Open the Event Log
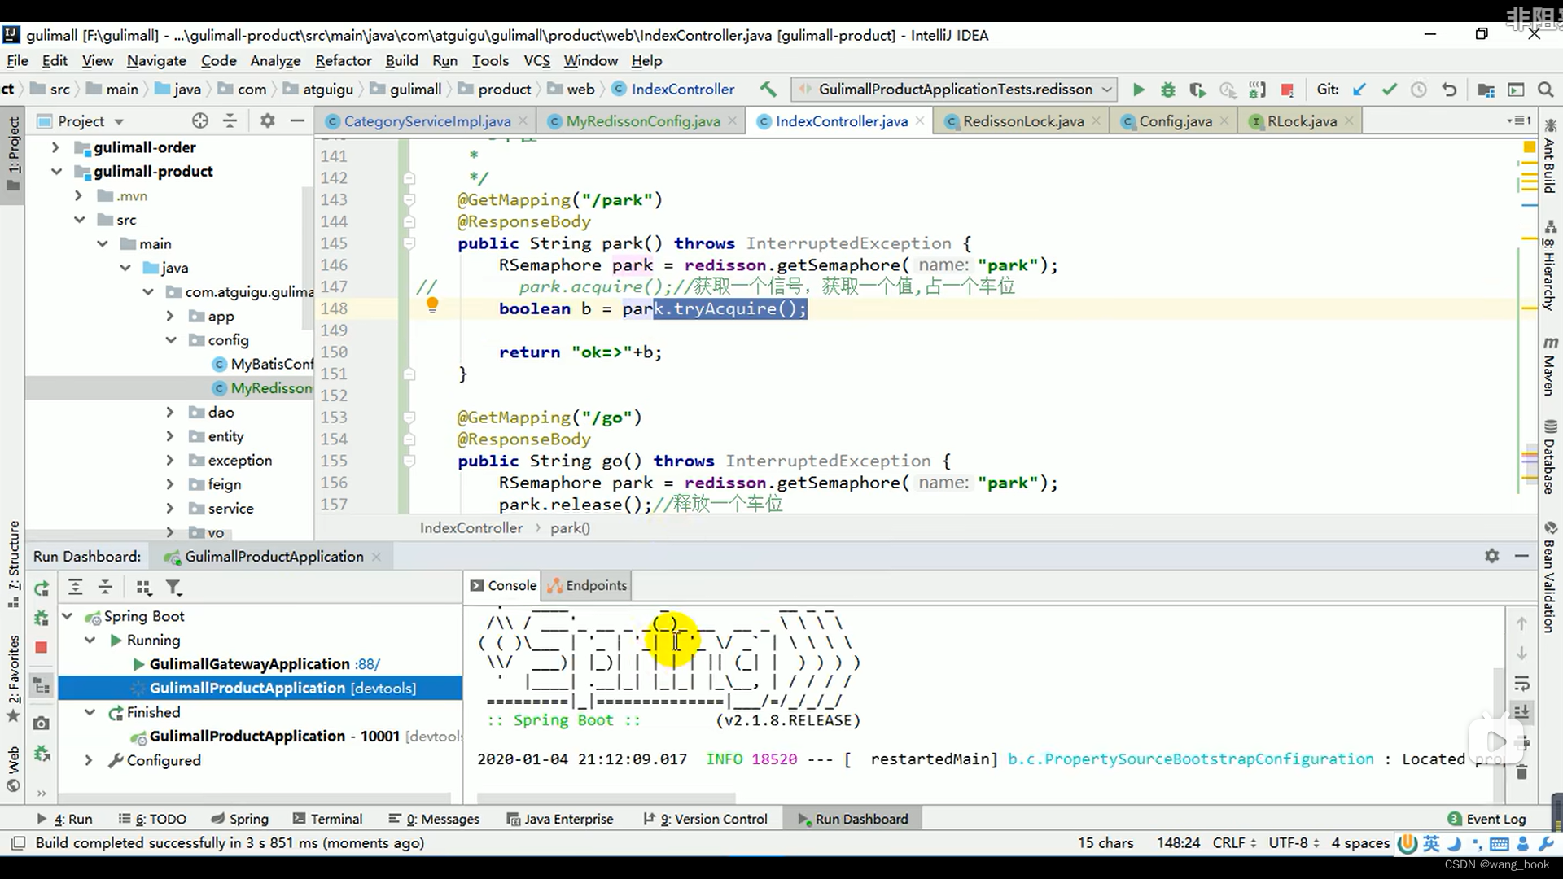This screenshot has width=1563, height=879. 1486,819
